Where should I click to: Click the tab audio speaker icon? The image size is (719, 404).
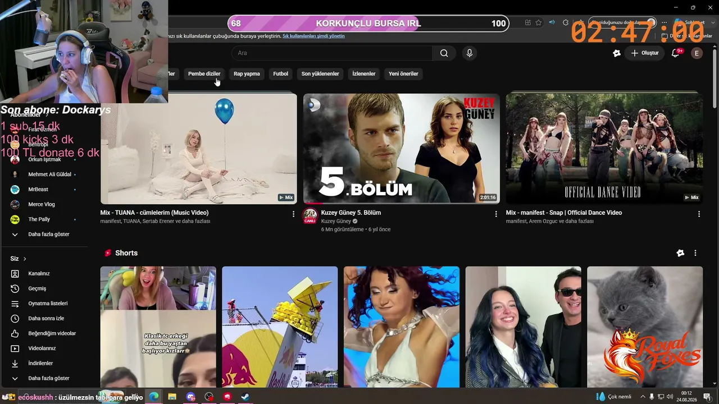click(x=552, y=22)
